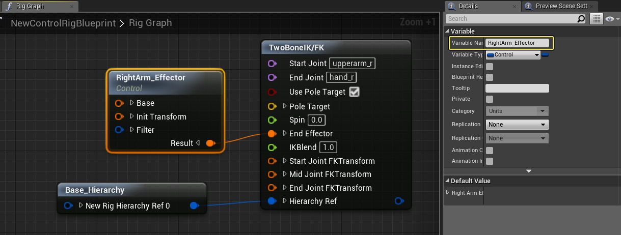Click the Hierarchy Ref blue input pin
Image resolution: width=621 pixels, height=235 pixels.
(x=272, y=201)
